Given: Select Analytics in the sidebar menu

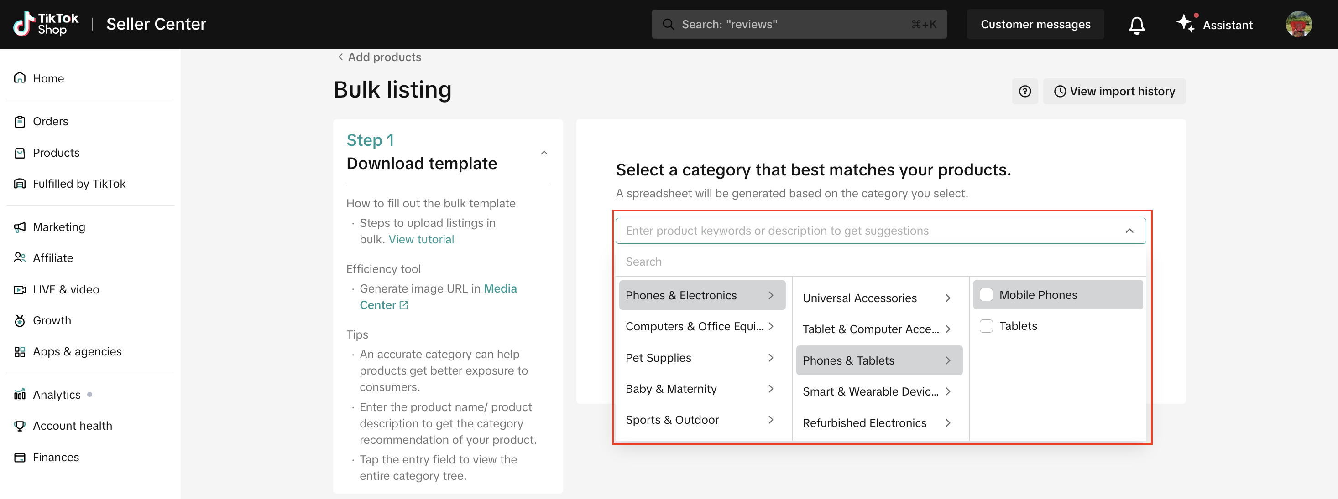Looking at the screenshot, I should [57, 395].
